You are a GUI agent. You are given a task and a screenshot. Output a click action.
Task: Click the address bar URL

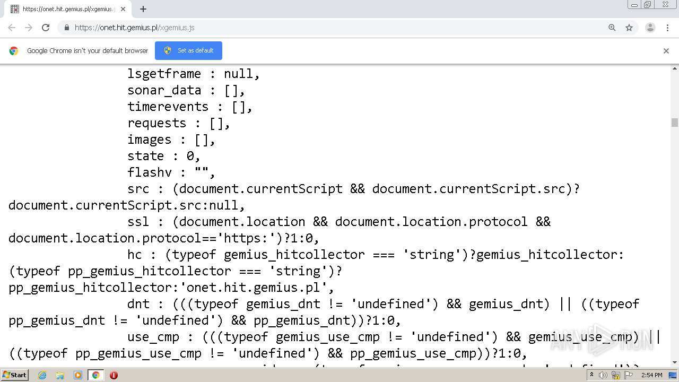(135, 28)
